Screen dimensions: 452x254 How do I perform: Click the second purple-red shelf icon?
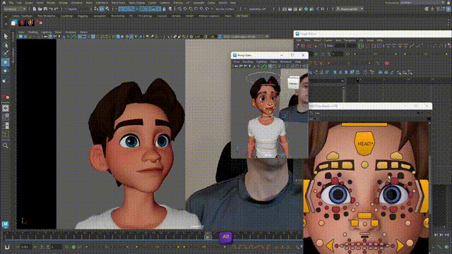[22, 23]
